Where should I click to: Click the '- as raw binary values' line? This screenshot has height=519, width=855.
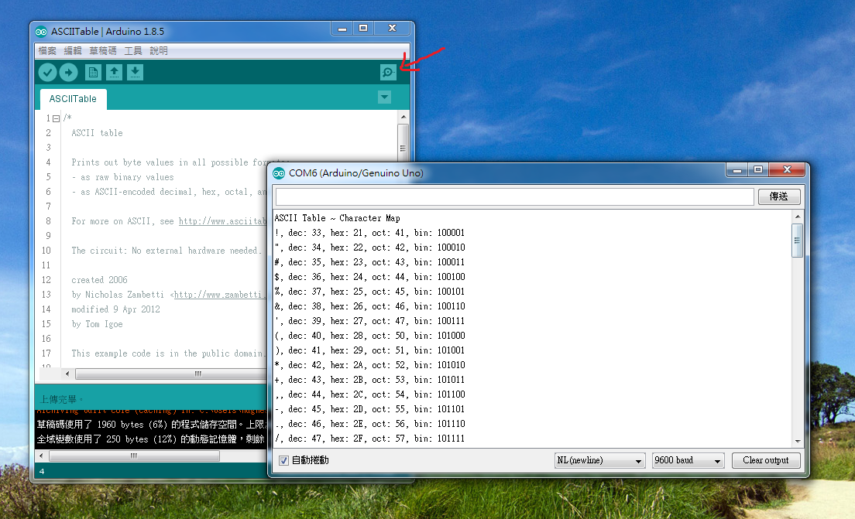point(122,177)
